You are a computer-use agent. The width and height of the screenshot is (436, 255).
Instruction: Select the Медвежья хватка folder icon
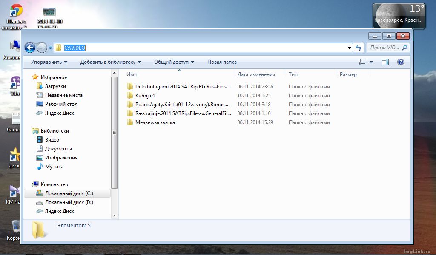point(130,122)
